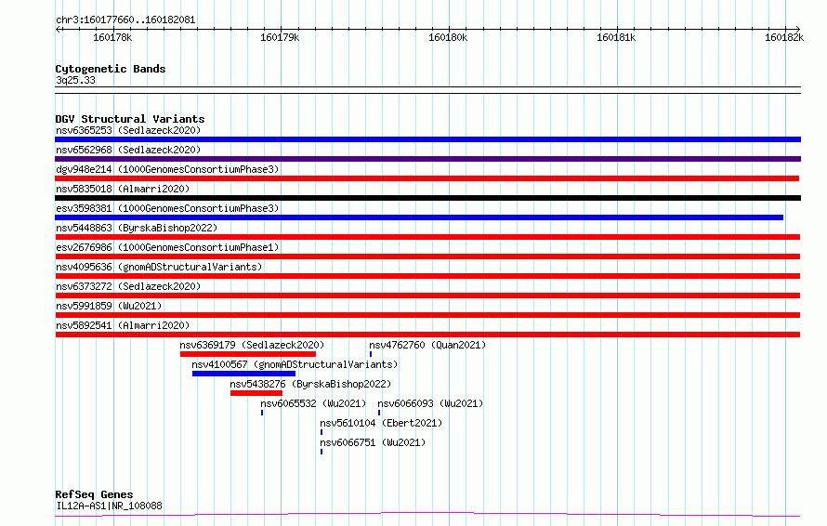Select the black bar of nsv5835018

[427, 198]
